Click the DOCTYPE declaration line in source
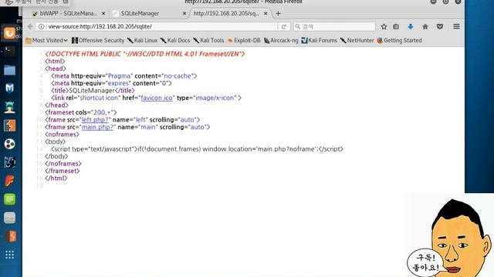This screenshot has width=494, height=277. 145,54
